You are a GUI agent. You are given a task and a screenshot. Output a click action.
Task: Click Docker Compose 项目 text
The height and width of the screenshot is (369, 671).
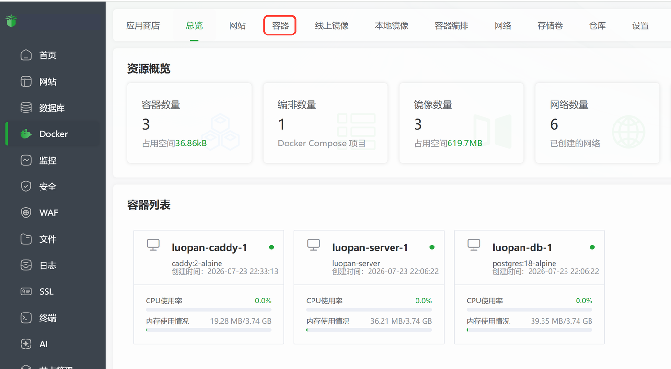tap(322, 143)
